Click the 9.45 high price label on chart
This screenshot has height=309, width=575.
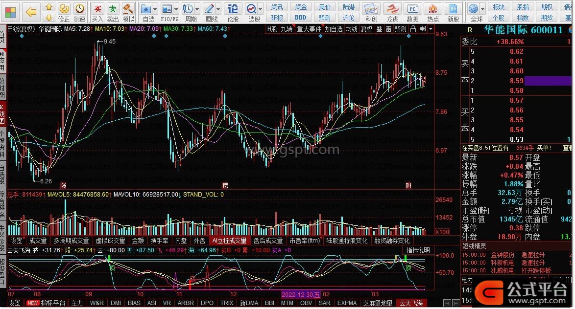click(x=110, y=42)
